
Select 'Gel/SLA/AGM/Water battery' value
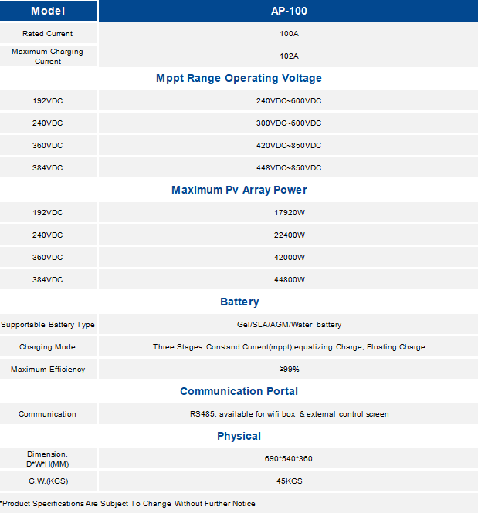tap(289, 325)
